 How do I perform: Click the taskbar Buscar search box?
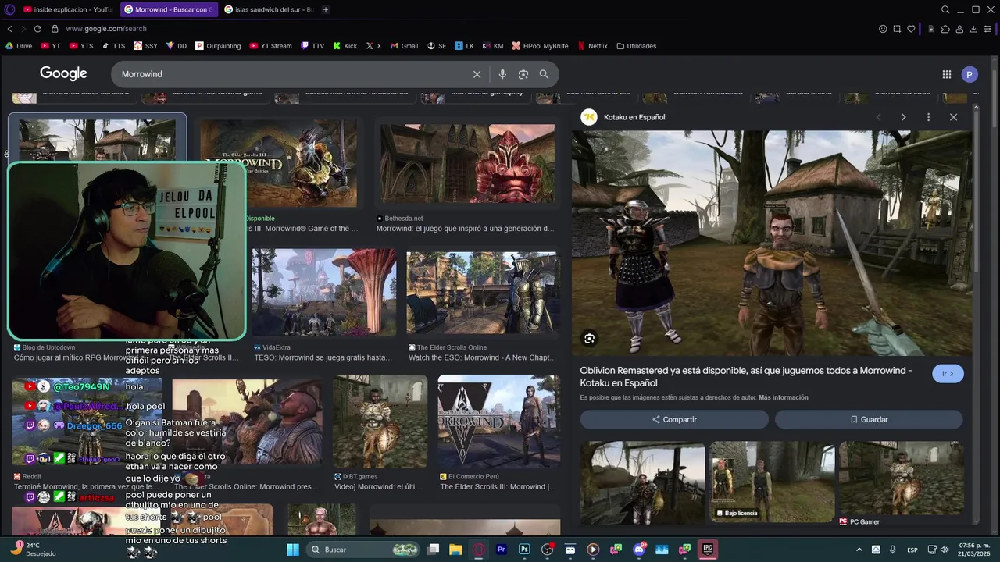tap(364, 550)
